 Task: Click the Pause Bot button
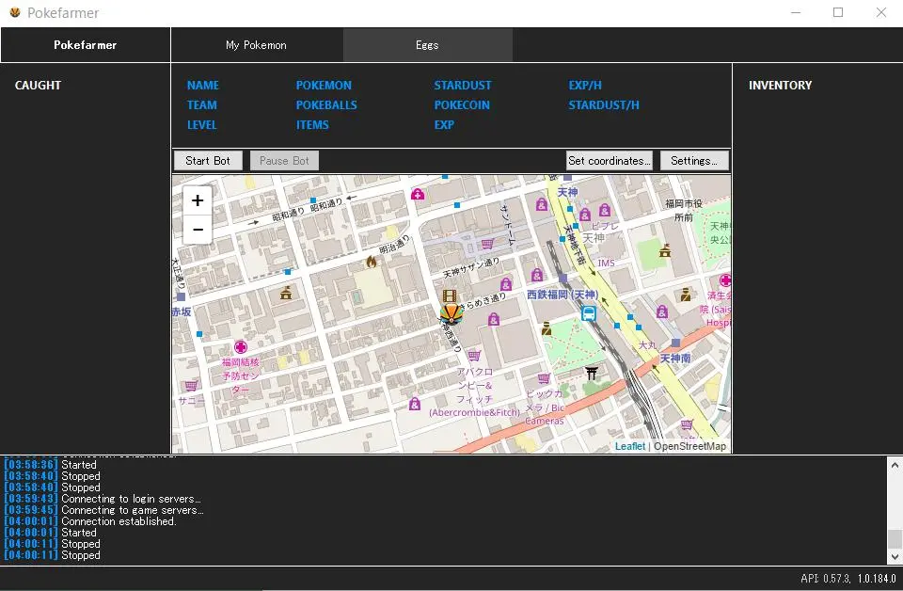click(x=284, y=161)
